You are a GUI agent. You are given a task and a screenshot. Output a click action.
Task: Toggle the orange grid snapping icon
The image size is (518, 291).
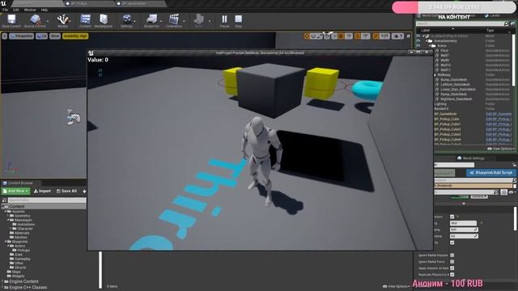click(341, 36)
